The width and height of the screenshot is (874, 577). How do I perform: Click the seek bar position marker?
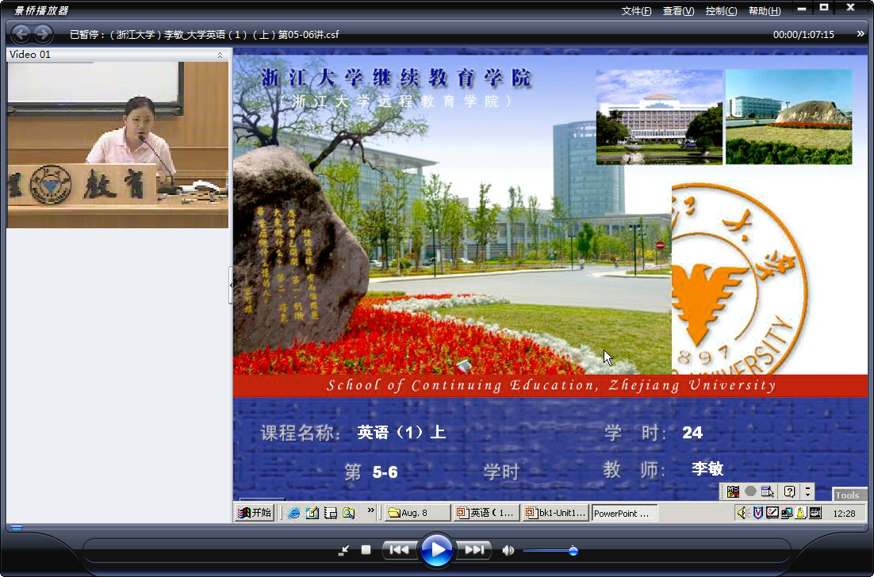pyautogui.click(x=17, y=527)
